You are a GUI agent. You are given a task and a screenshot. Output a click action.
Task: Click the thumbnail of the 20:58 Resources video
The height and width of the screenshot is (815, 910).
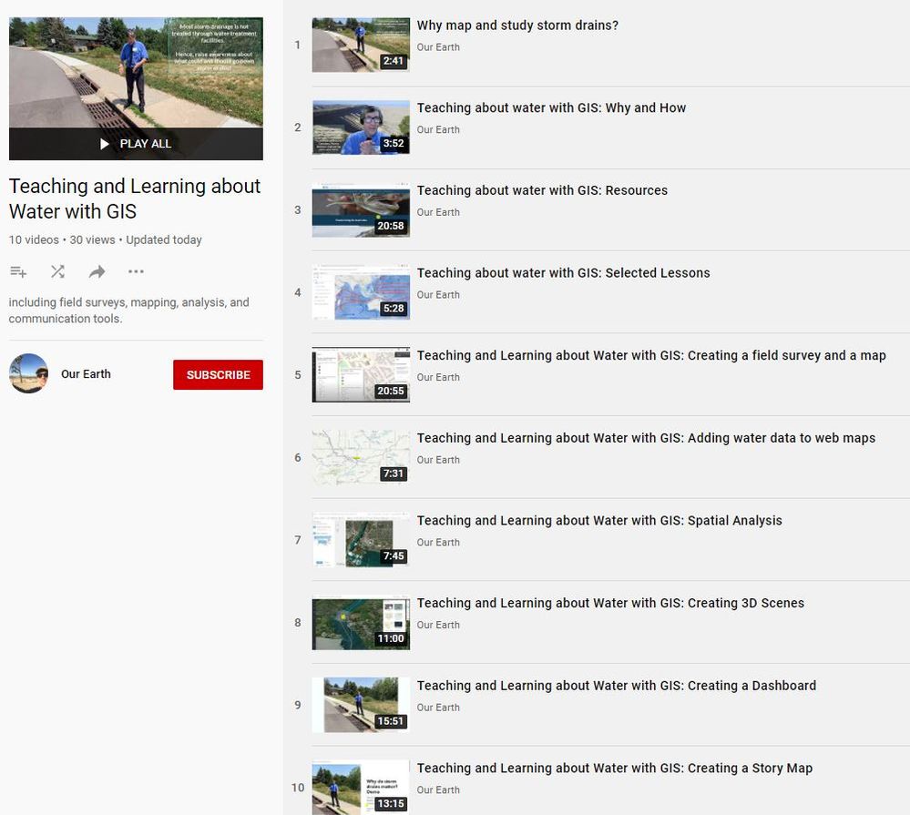point(361,210)
